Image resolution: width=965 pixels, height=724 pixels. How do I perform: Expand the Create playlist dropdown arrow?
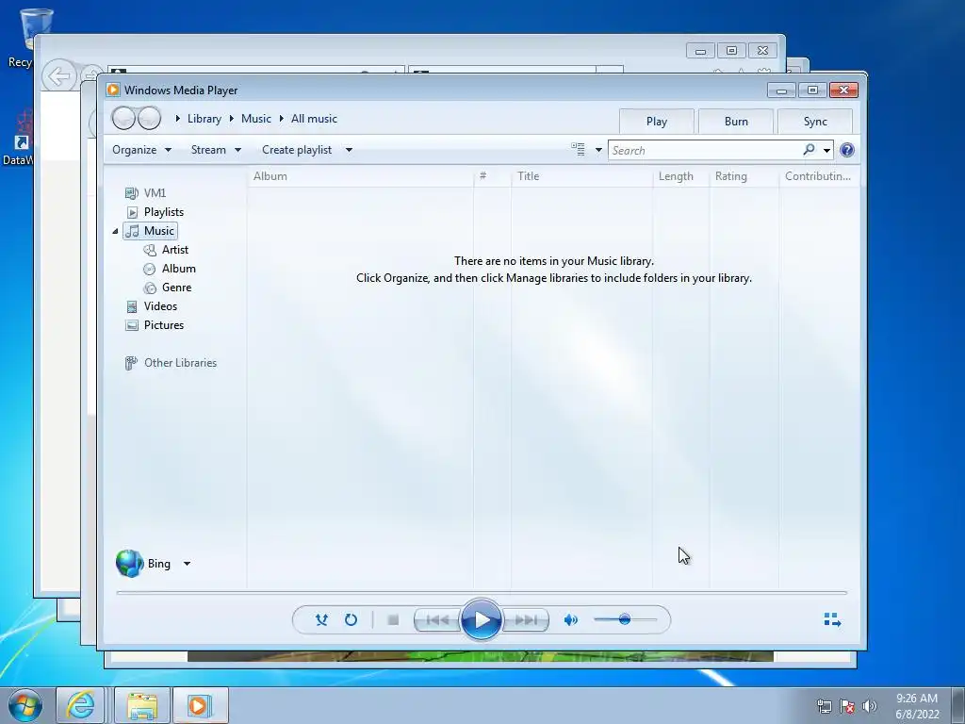349,150
